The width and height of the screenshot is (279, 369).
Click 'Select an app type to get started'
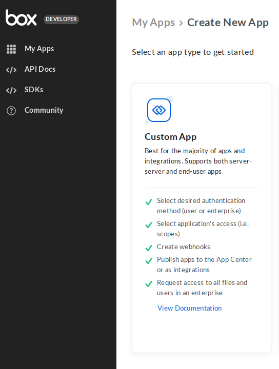tap(193, 52)
